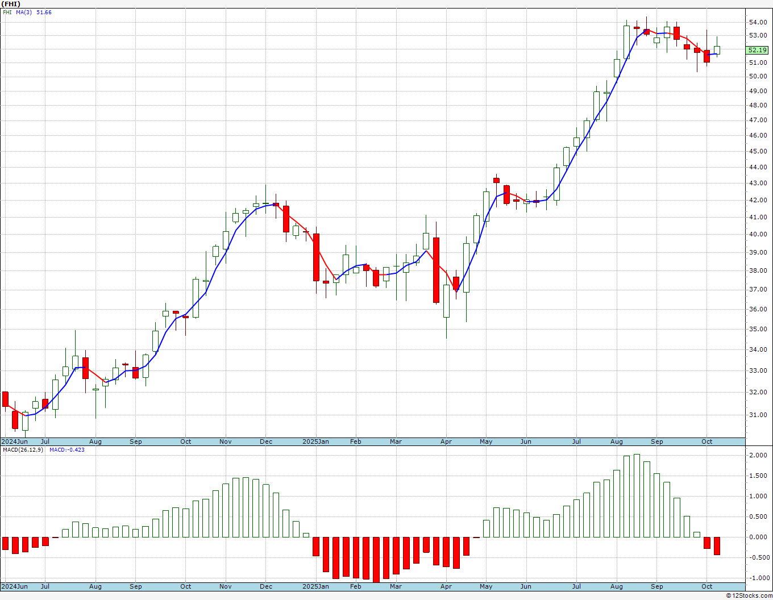Click the 45.00 price axis label
The width and height of the screenshot is (773, 600).
tap(758, 151)
